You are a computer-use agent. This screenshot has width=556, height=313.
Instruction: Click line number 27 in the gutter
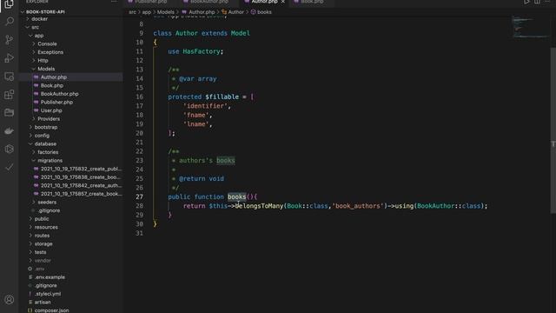pyautogui.click(x=139, y=197)
